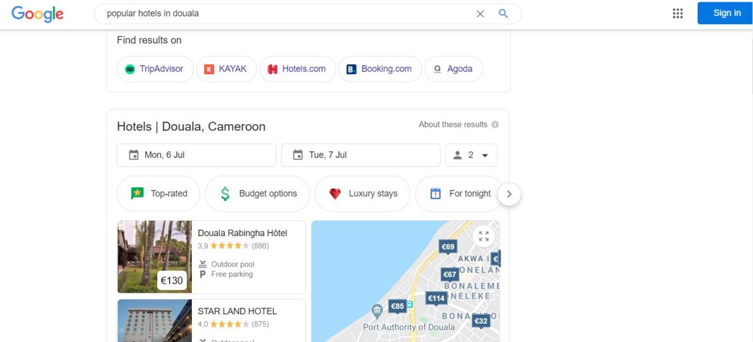Open the Booking.com results chip
Image resolution: width=753 pixels, height=342 pixels.
pyautogui.click(x=380, y=69)
